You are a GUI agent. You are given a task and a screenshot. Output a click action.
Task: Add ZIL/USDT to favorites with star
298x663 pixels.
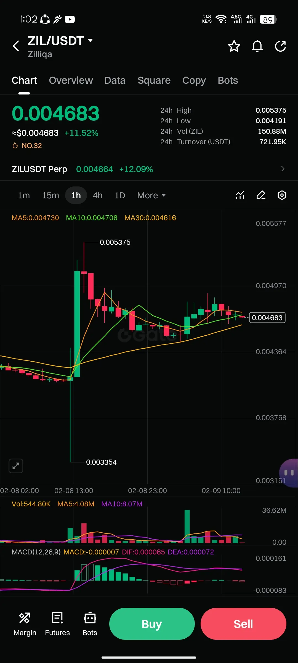(x=234, y=46)
